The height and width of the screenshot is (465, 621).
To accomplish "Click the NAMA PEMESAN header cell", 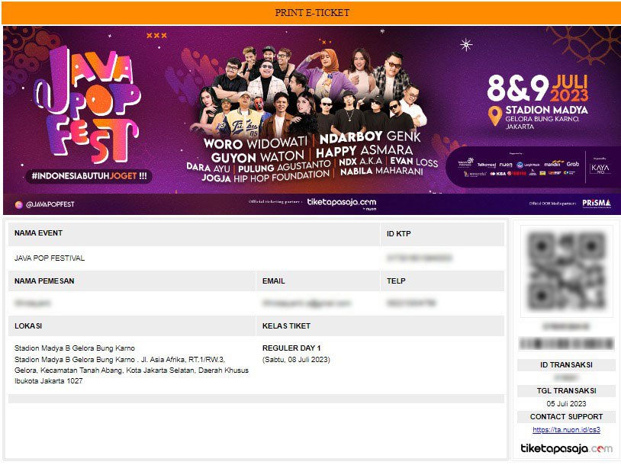I will pos(132,281).
